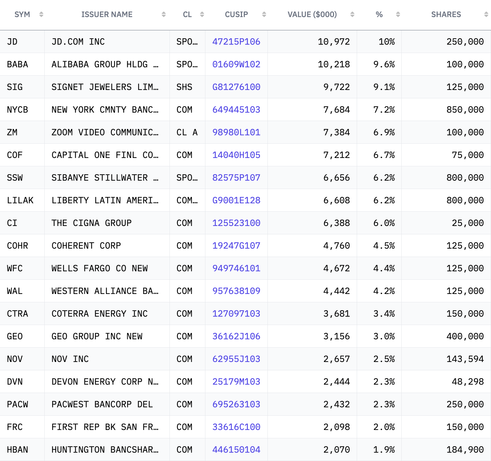Sort by ISSUER NAME arrows icon

[x=164, y=14]
